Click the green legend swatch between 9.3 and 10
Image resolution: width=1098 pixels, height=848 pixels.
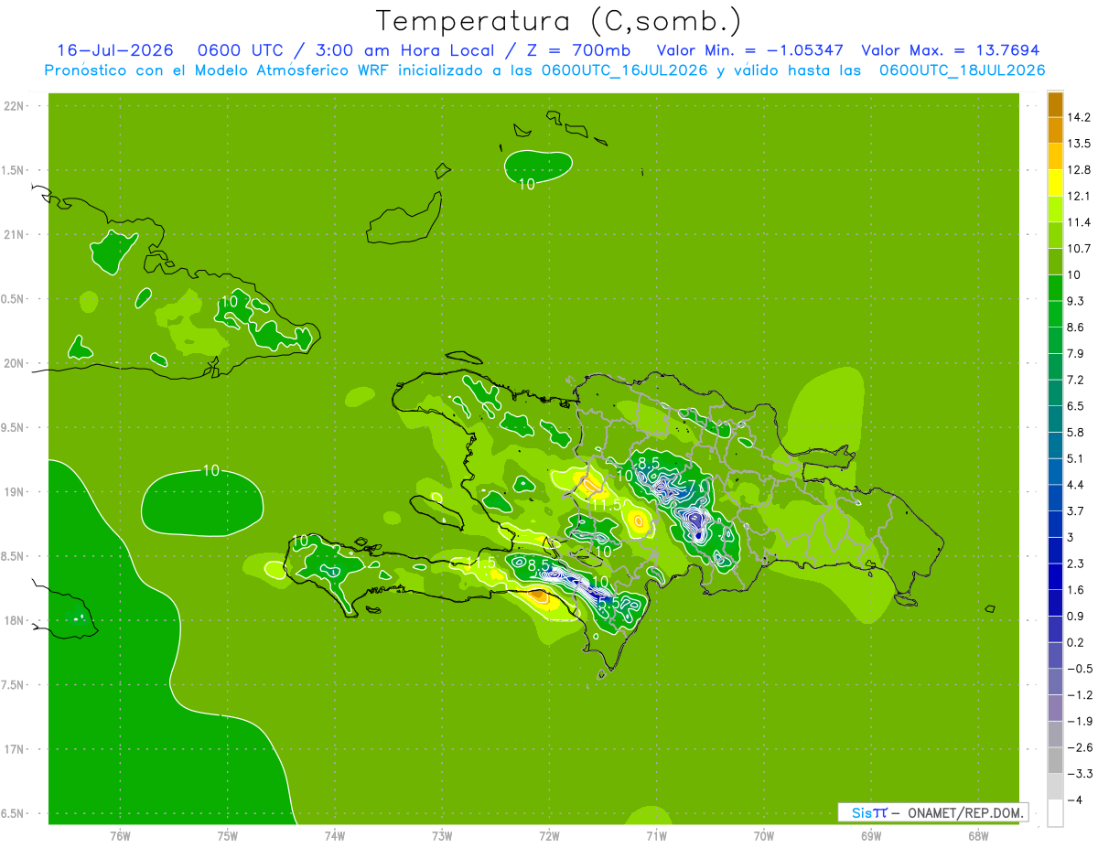click(x=1055, y=287)
